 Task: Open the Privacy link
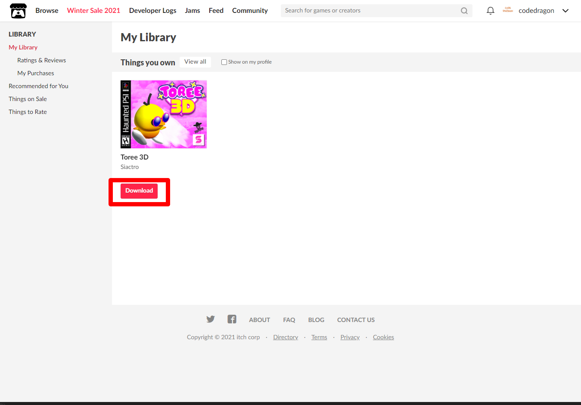pos(350,337)
